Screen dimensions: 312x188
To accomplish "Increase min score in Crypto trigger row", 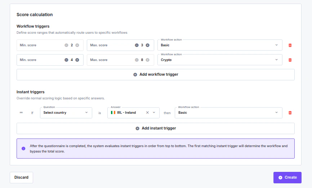I will pyautogui.click(x=77, y=60).
